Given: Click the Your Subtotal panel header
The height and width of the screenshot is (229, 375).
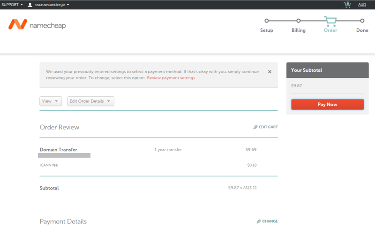Looking at the screenshot, I should pyautogui.click(x=327, y=70).
